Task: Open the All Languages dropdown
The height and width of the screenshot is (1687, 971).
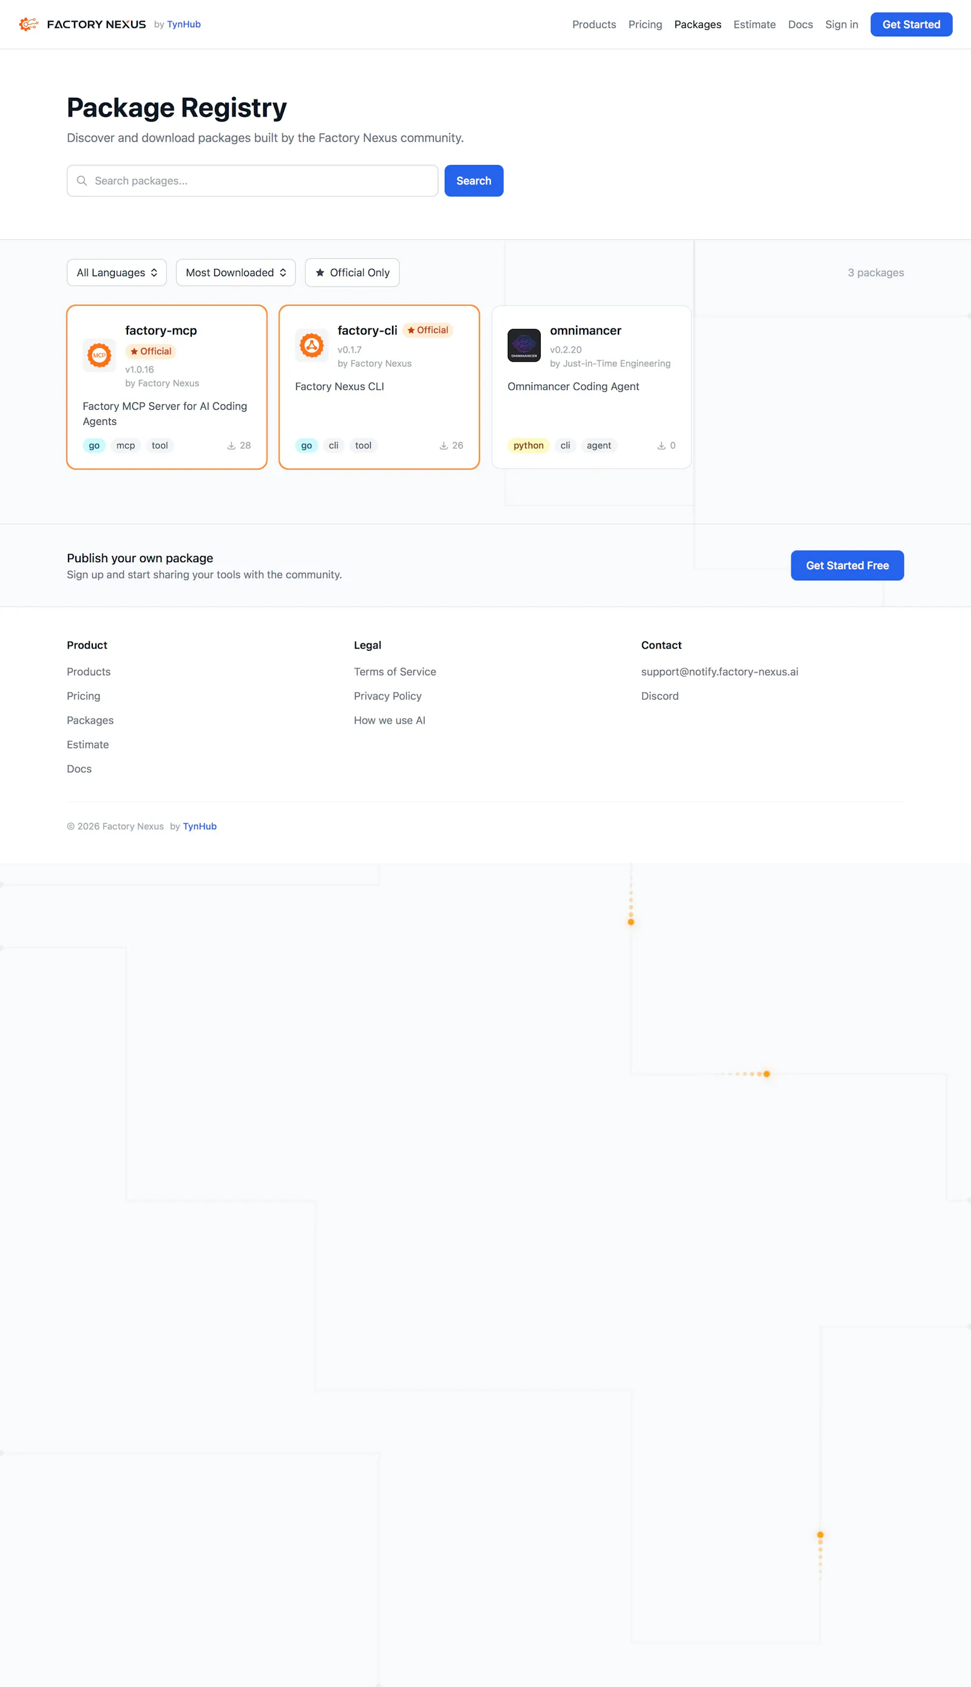Action: [x=117, y=272]
